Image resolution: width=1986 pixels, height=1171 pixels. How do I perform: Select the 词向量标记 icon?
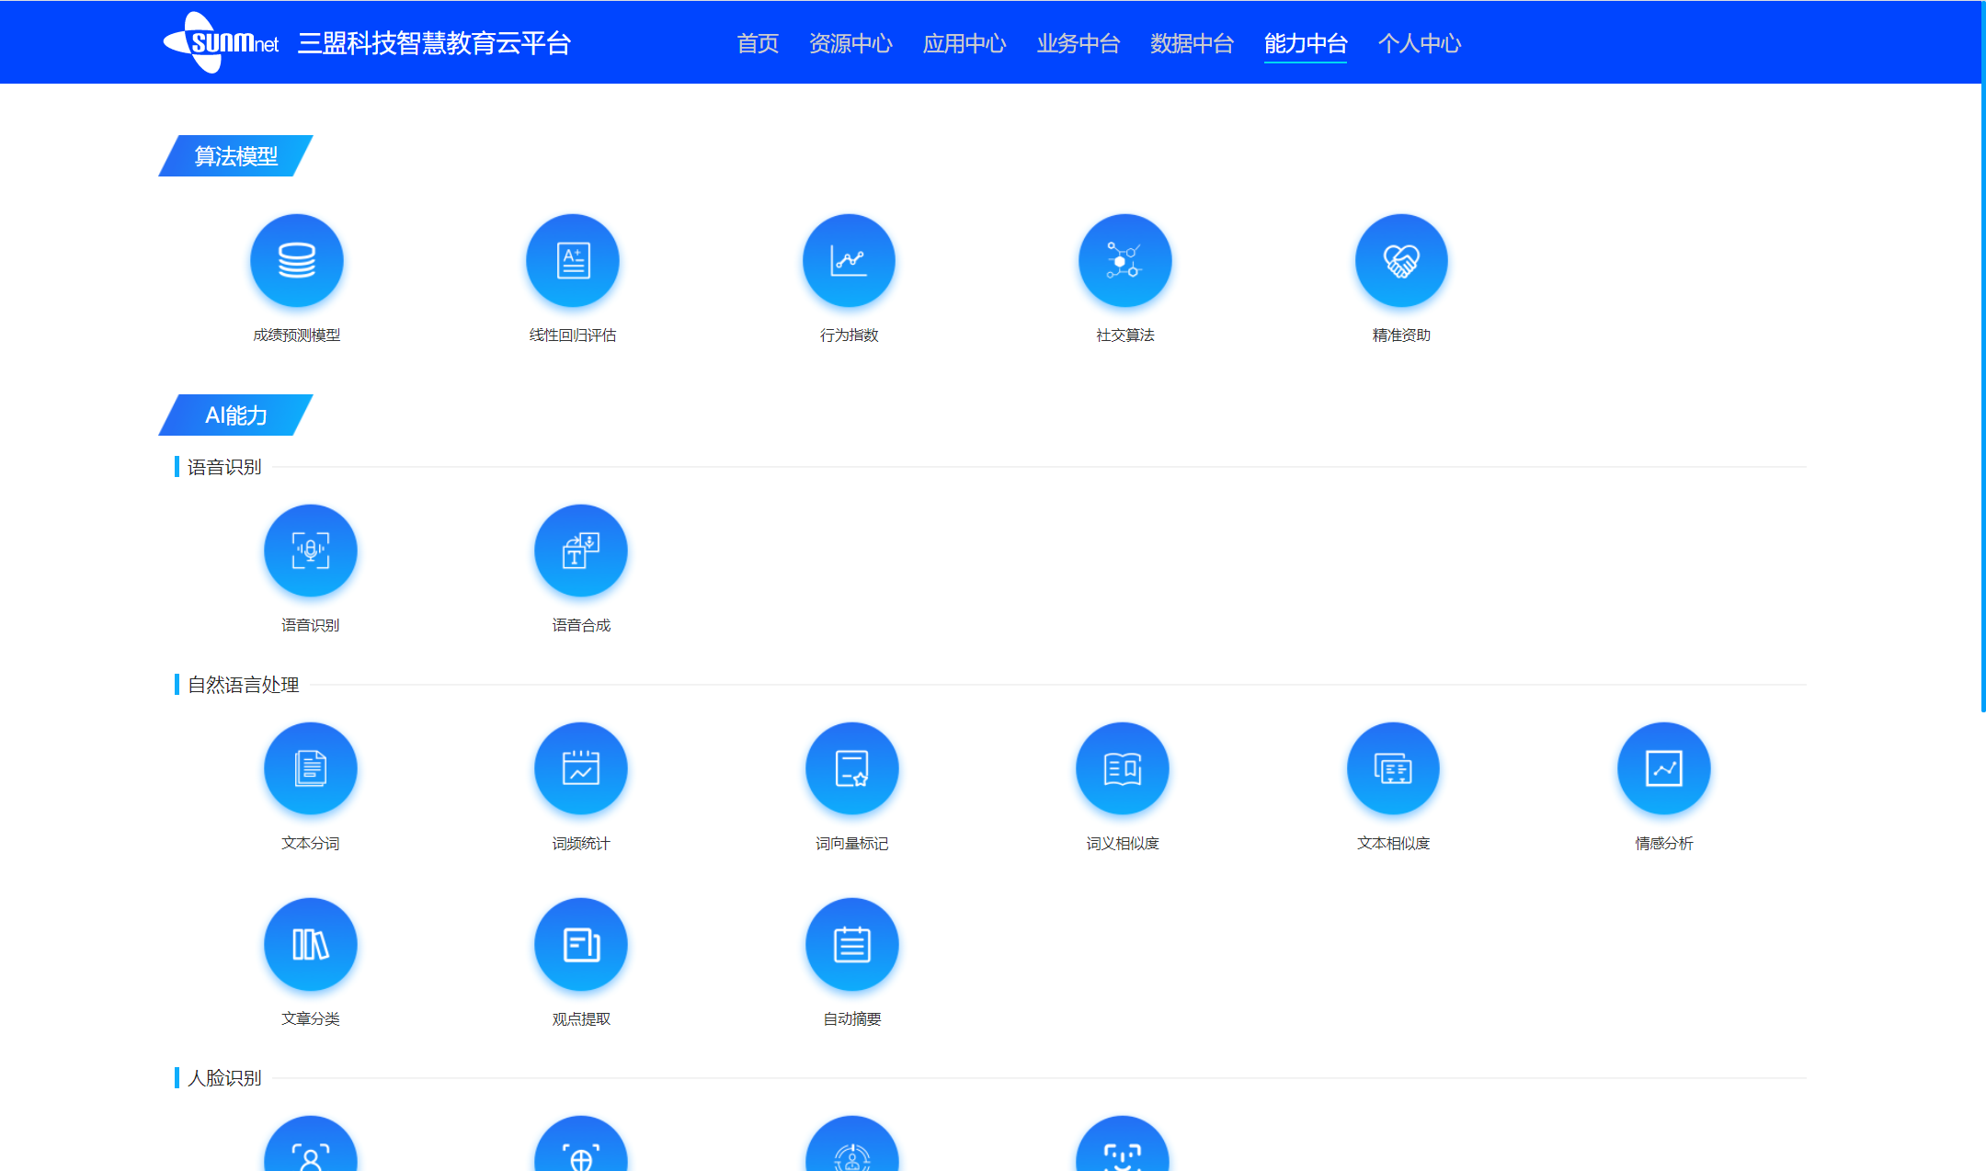pos(851,768)
